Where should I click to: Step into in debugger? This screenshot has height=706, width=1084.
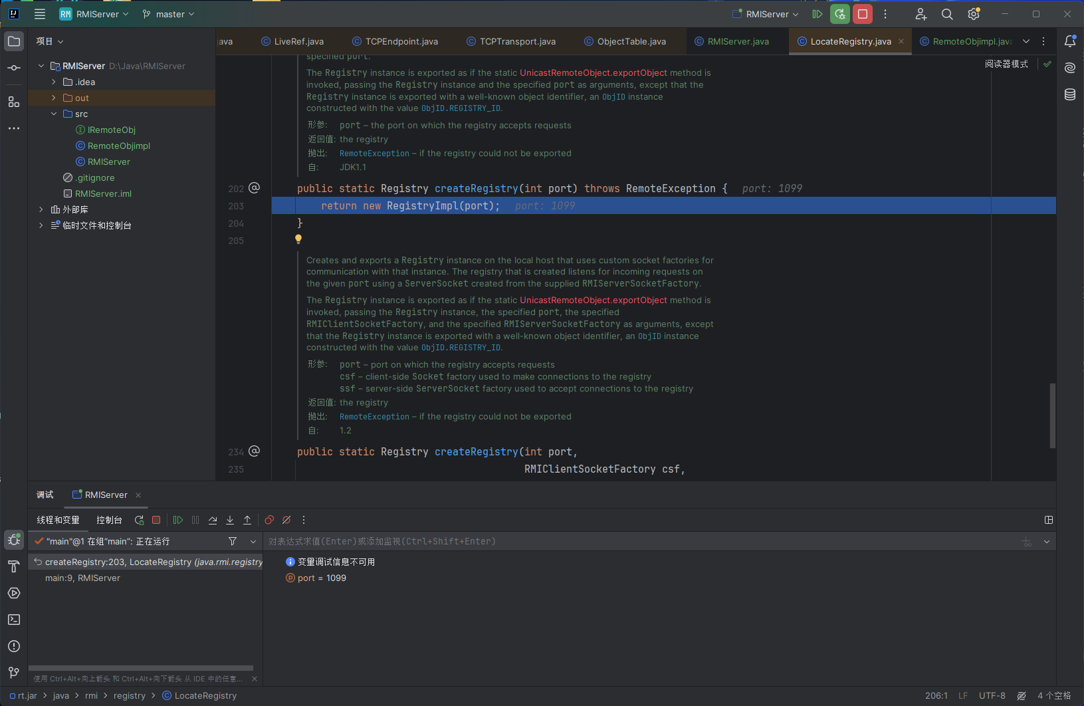(230, 520)
